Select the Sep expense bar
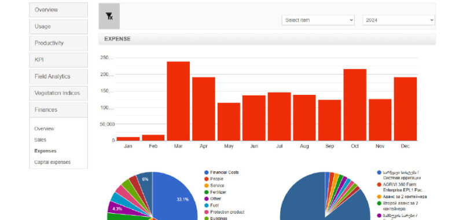The height and width of the screenshot is (220, 463). point(329,120)
